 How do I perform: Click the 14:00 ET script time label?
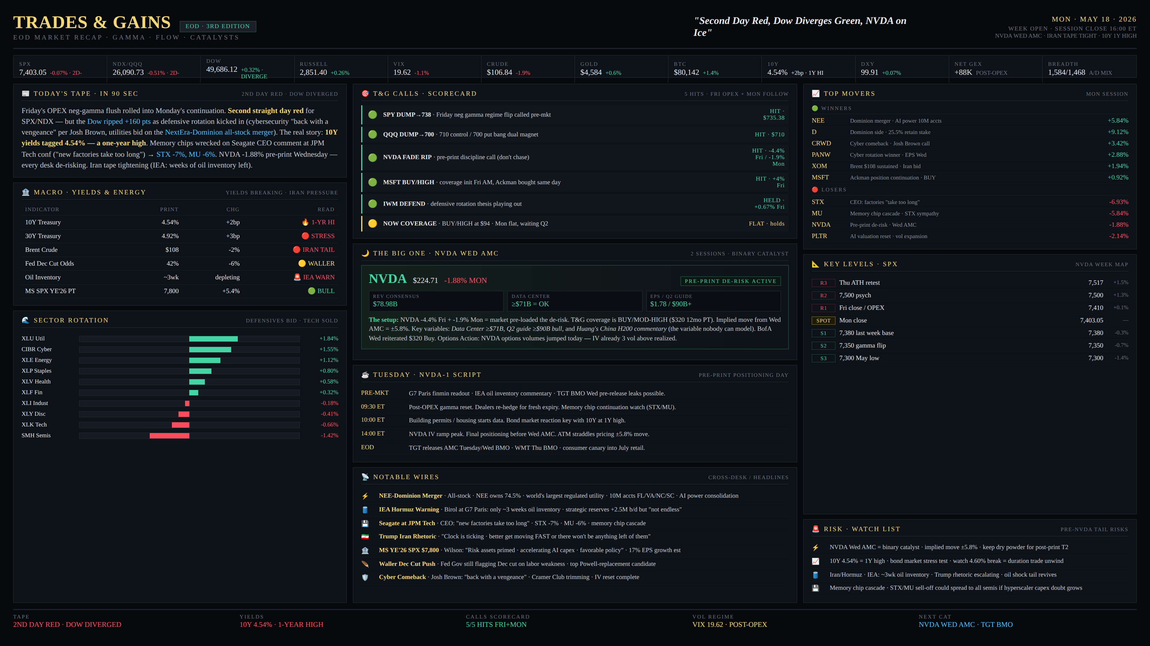pyautogui.click(x=373, y=433)
